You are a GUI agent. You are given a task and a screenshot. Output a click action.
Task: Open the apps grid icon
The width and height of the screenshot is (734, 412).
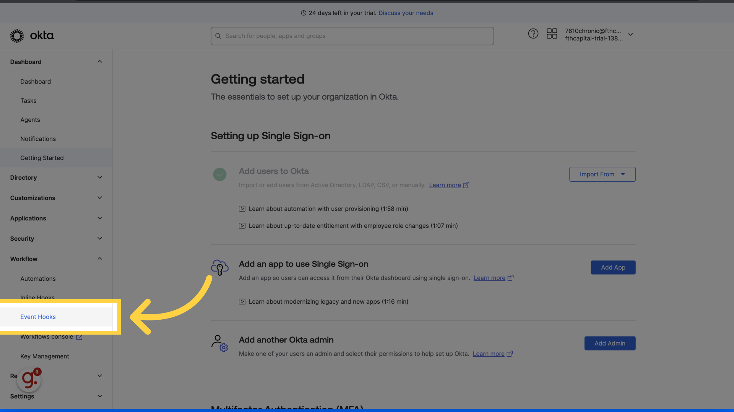(552, 34)
